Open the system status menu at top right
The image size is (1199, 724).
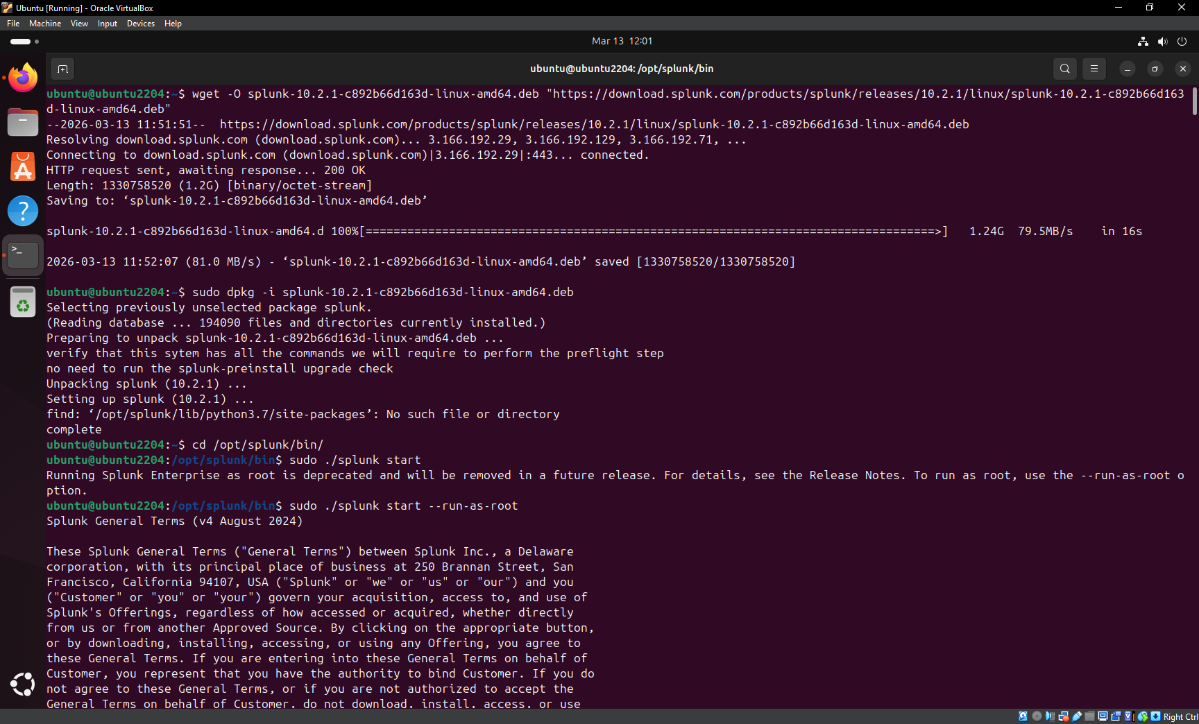point(1163,41)
